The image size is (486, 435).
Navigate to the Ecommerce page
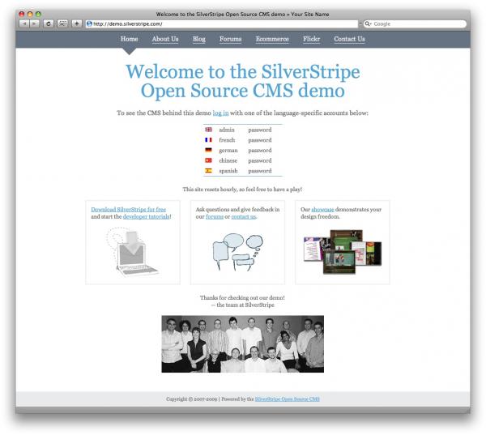pos(272,39)
